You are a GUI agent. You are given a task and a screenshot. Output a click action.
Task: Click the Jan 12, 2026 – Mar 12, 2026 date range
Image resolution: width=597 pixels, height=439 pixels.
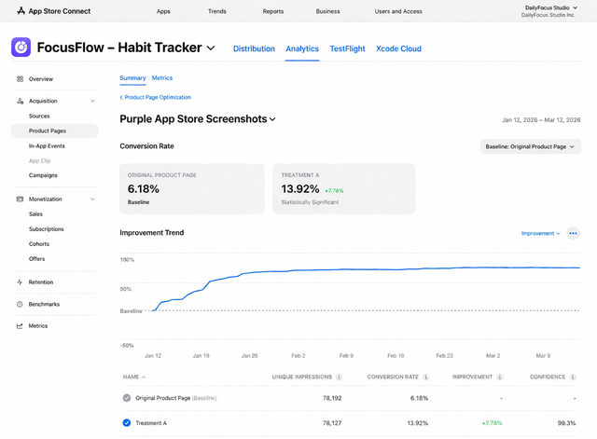pos(541,120)
